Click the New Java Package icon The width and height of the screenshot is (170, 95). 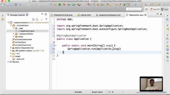[98, 5]
